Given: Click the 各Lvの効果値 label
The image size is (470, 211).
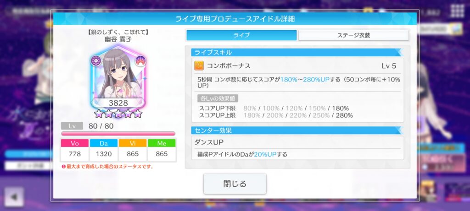Looking at the screenshot, I should [x=218, y=98].
